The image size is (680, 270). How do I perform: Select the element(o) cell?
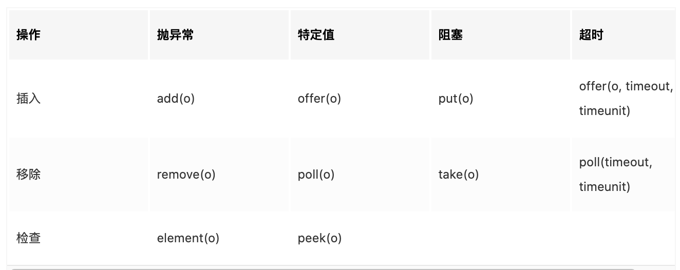click(188, 238)
